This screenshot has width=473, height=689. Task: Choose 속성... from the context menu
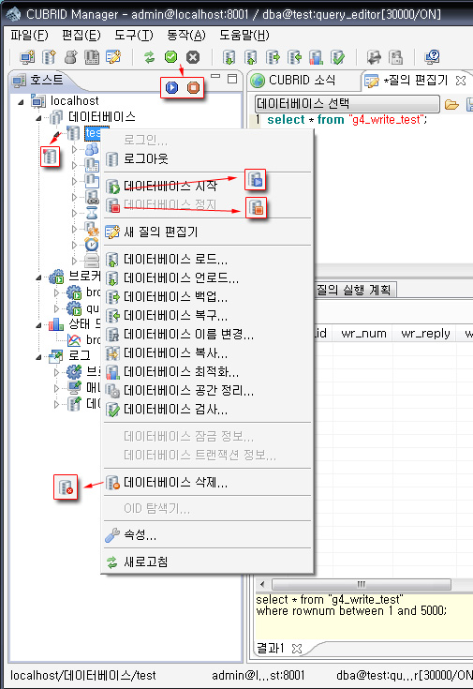coord(207,534)
